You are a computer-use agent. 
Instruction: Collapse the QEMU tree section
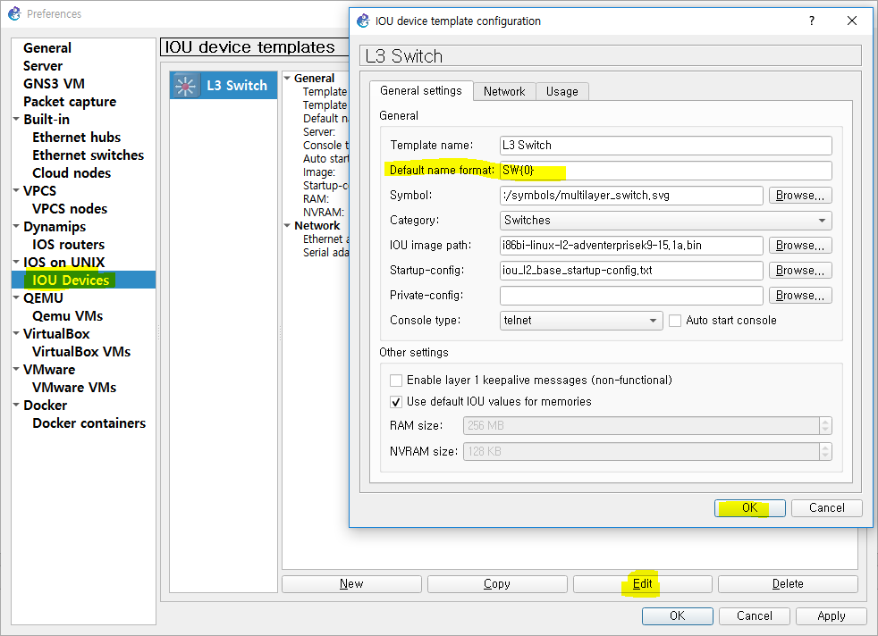(16, 298)
